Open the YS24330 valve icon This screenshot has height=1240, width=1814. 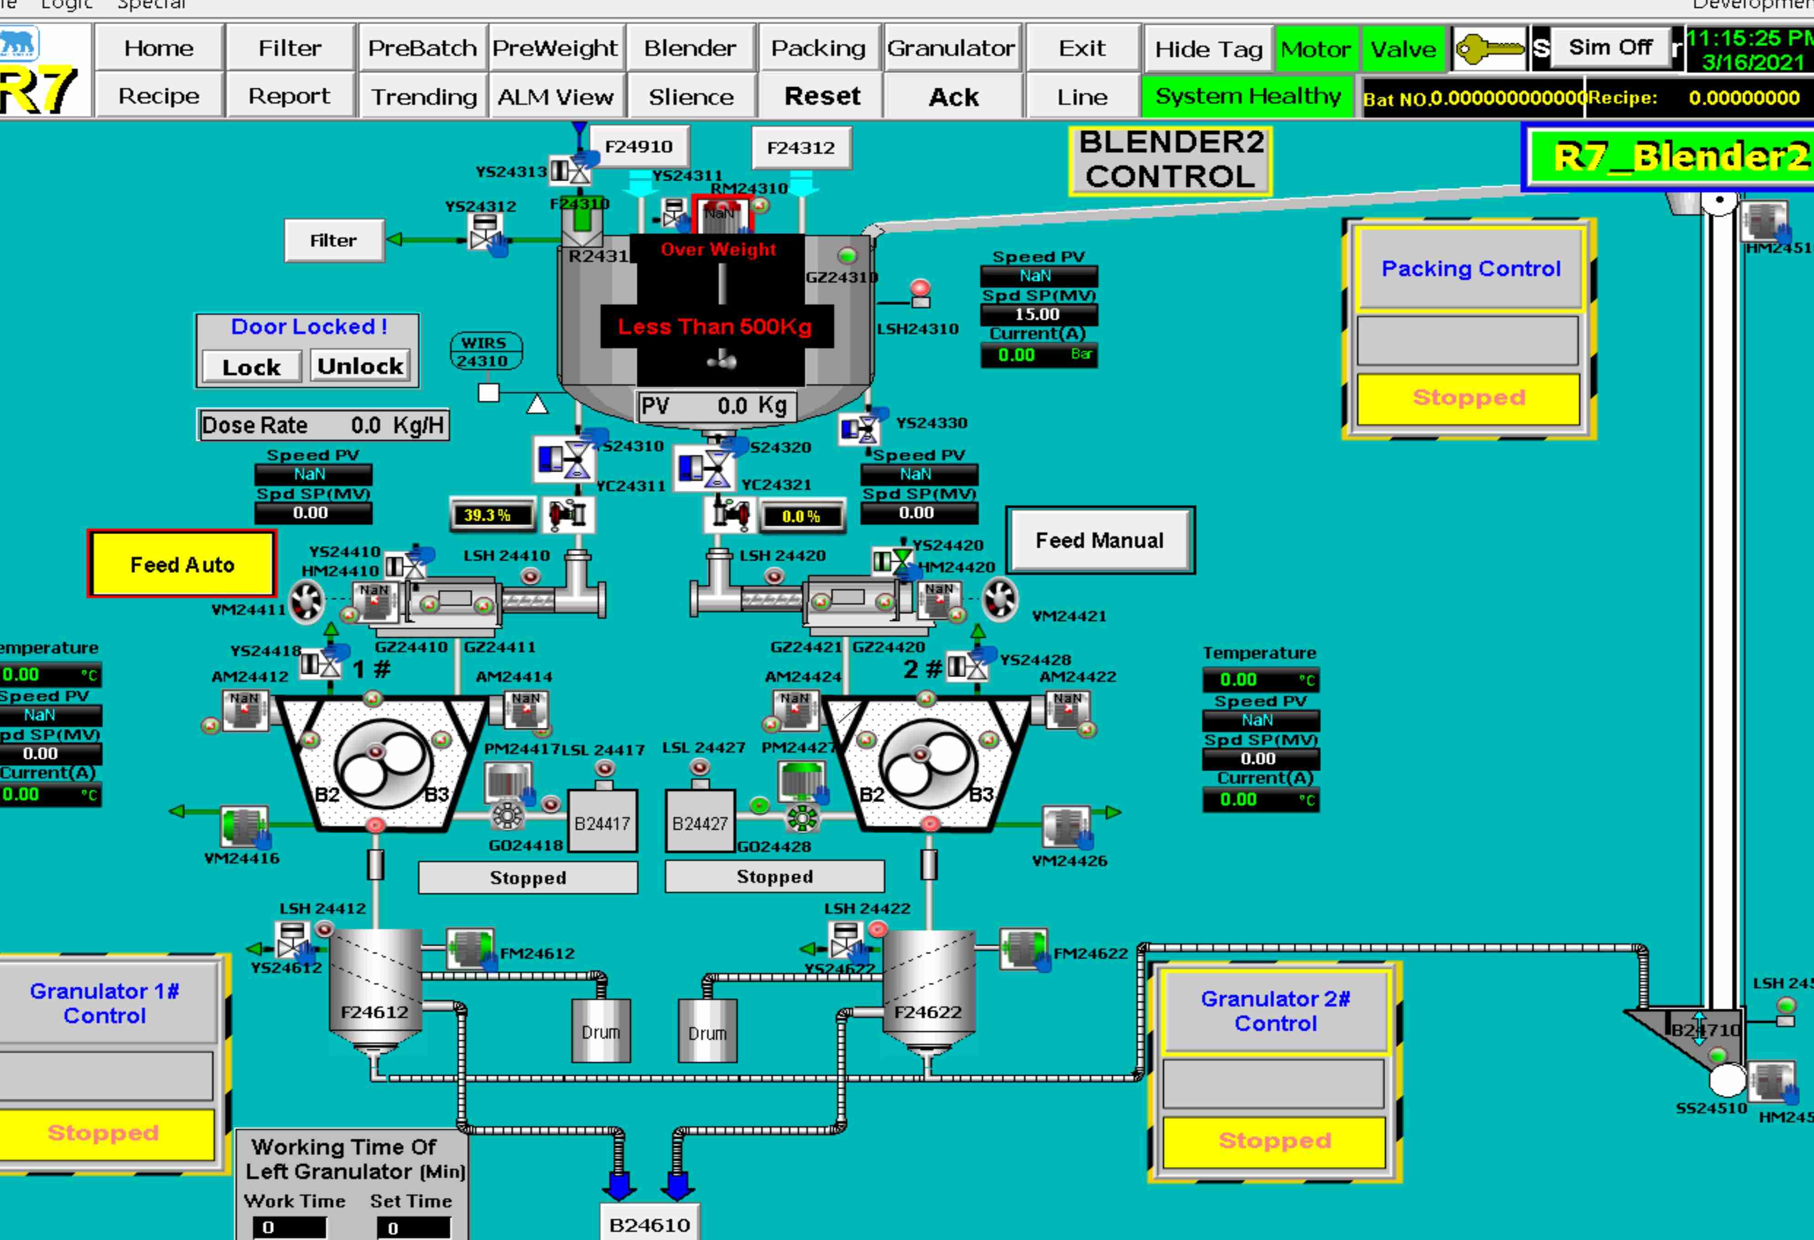[859, 429]
